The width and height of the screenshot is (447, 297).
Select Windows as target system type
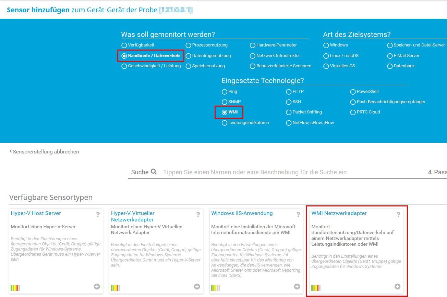coord(326,45)
